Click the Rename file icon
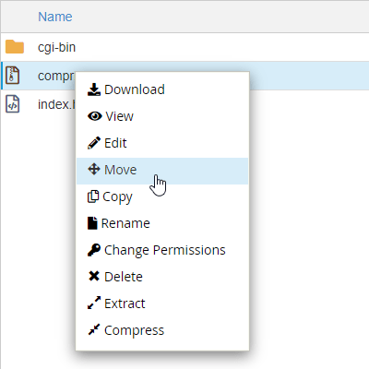 pos(92,223)
